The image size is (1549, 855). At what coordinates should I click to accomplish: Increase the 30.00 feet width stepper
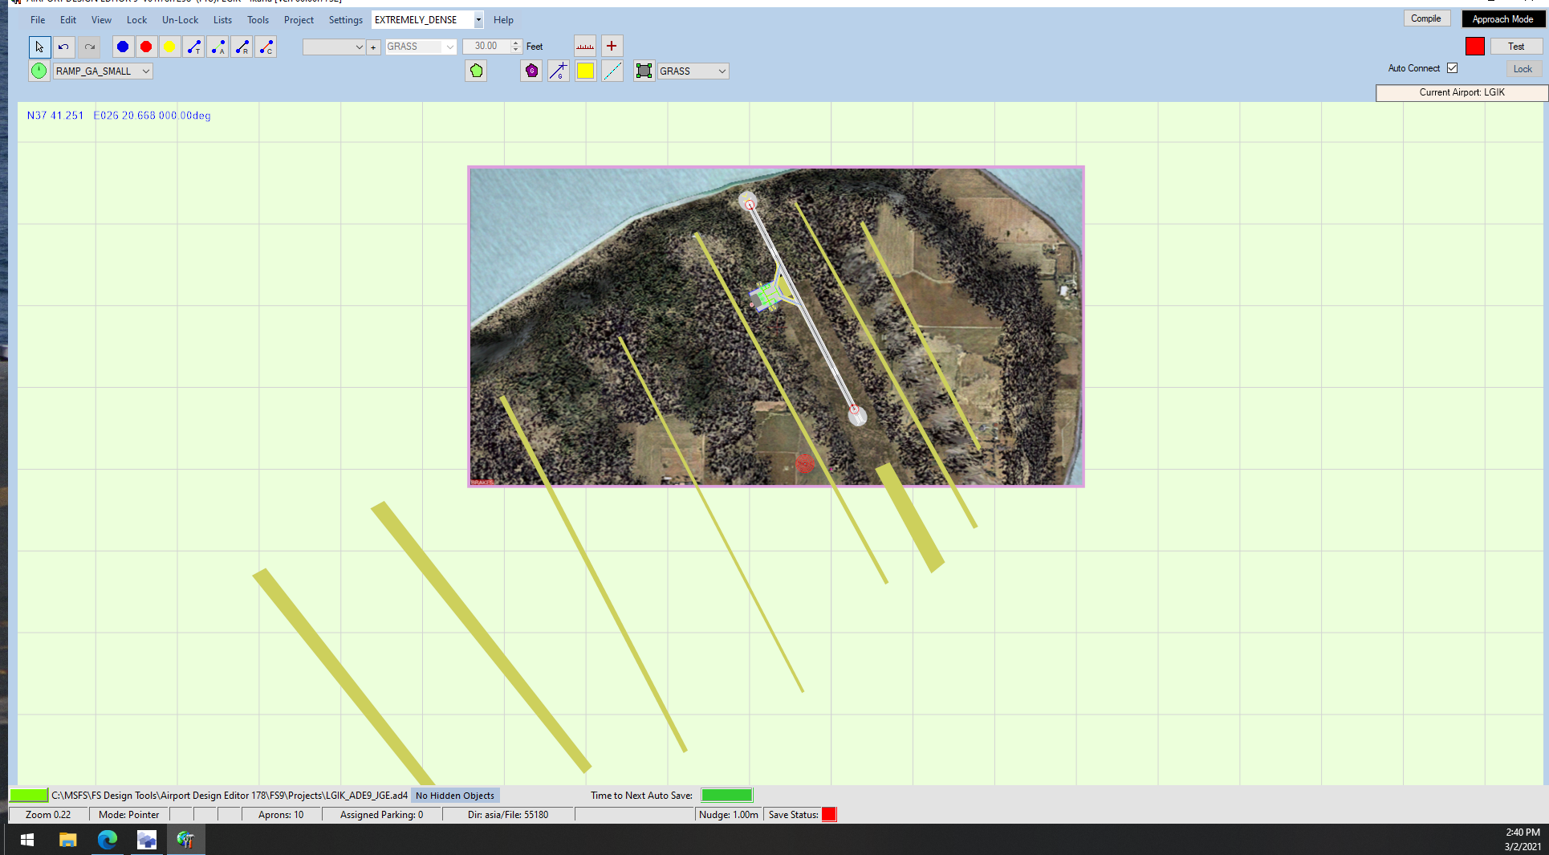pyautogui.click(x=516, y=43)
